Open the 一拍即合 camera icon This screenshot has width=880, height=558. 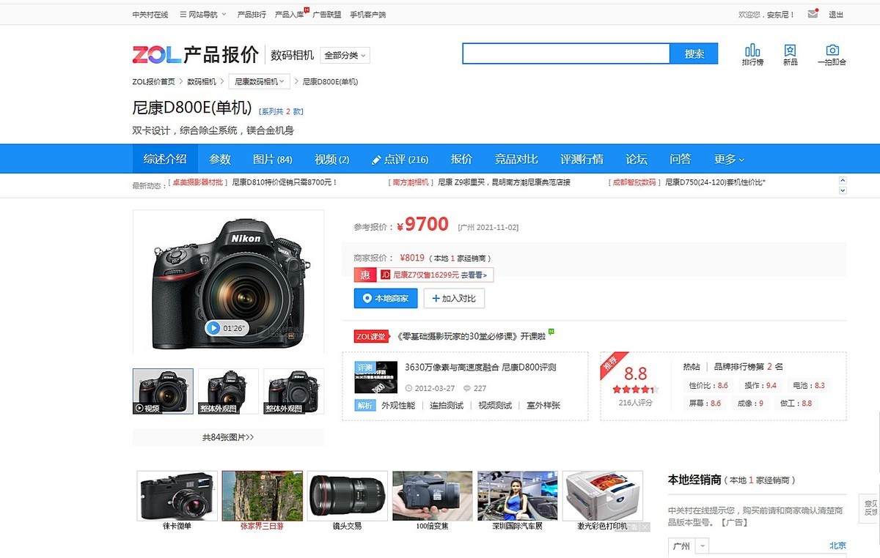point(832,55)
